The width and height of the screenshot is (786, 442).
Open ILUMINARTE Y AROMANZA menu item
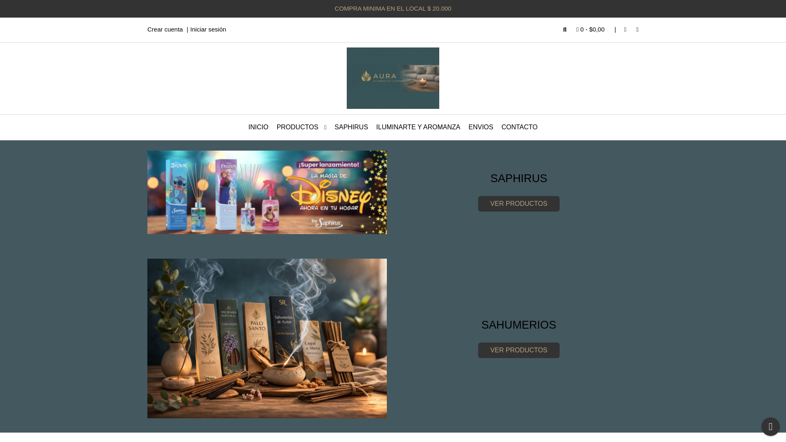[418, 127]
